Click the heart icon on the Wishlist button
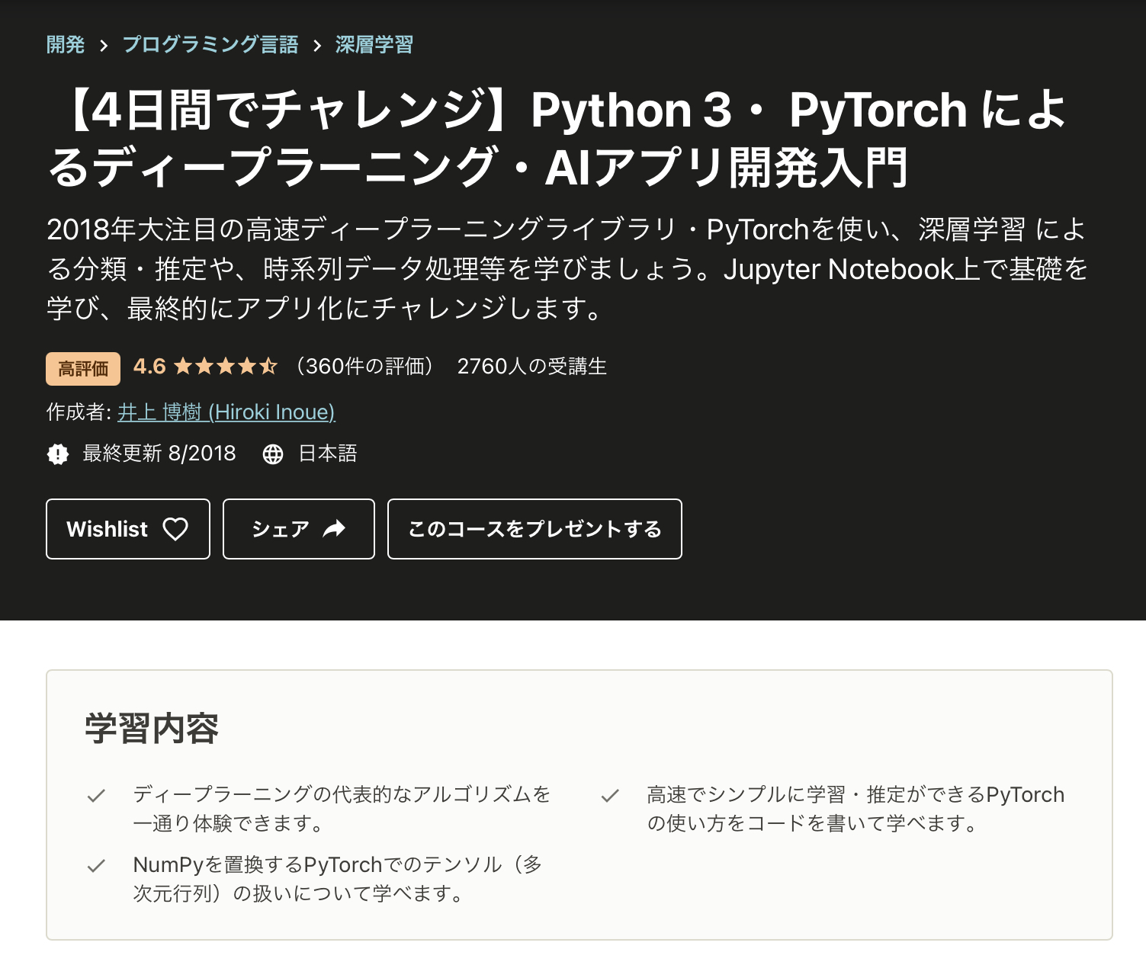 pyautogui.click(x=175, y=529)
